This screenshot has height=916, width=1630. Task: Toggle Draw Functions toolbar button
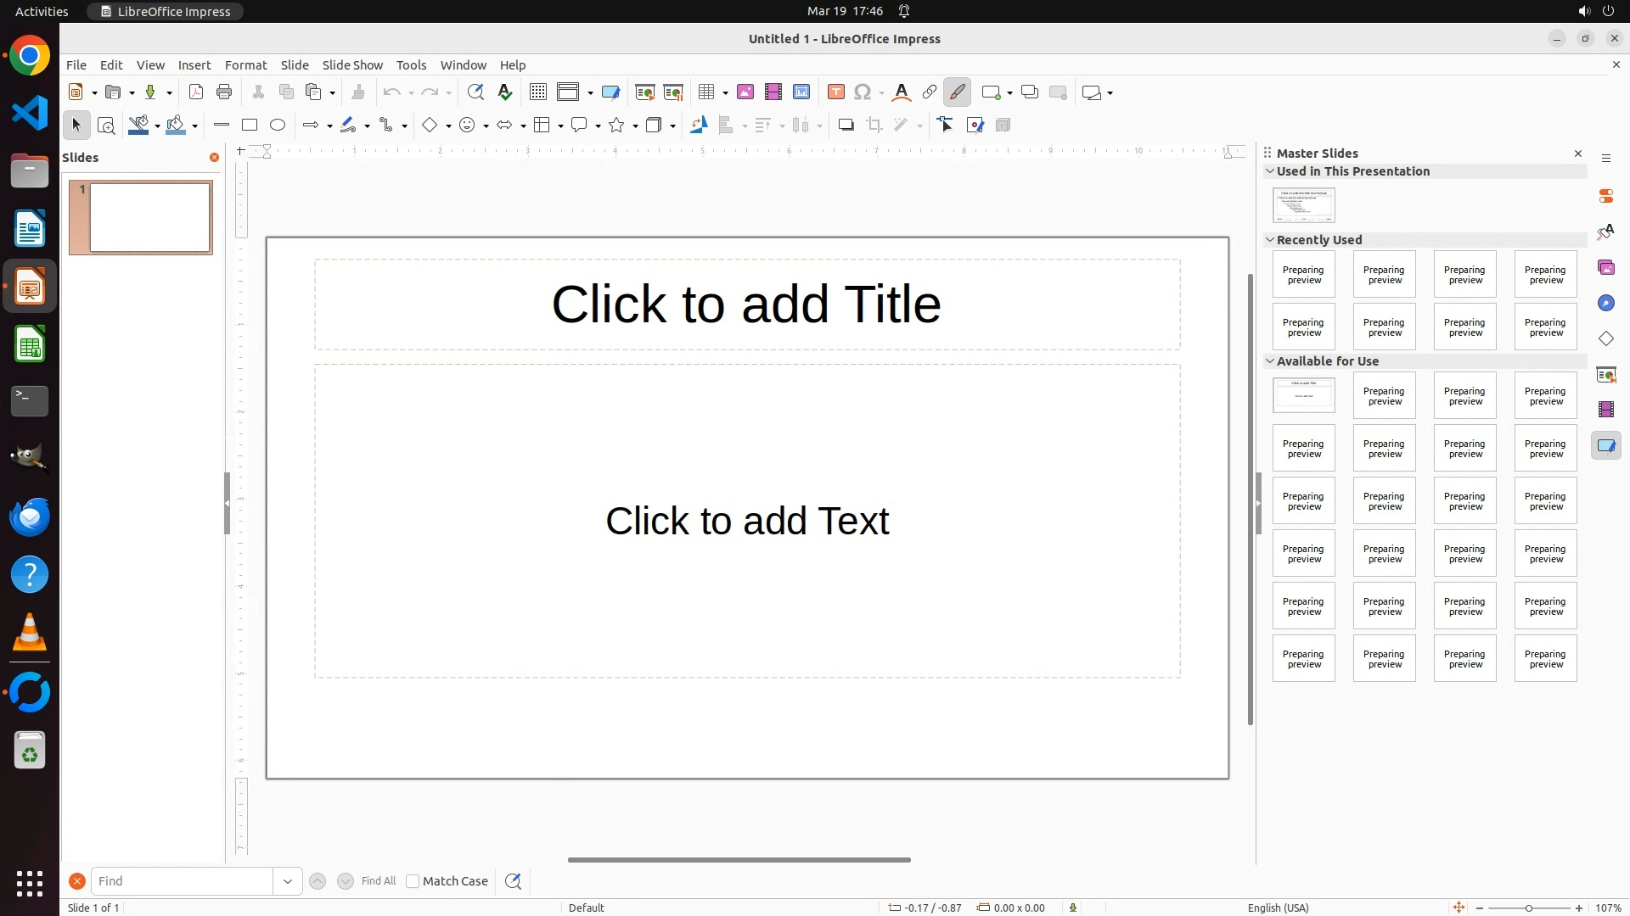[957, 92]
